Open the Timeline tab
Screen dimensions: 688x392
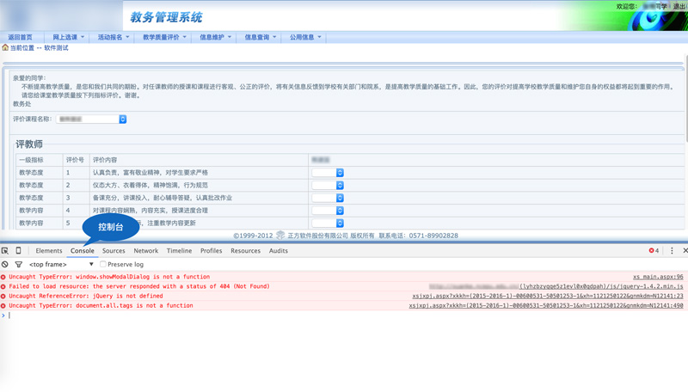click(x=179, y=251)
